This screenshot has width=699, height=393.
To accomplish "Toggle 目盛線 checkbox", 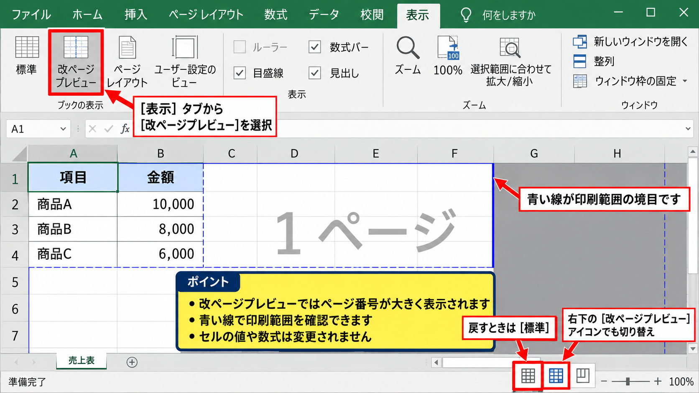I will pos(240,73).
